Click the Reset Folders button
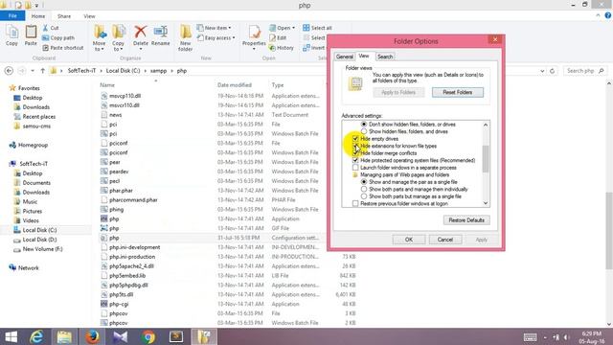 (458, 92)
